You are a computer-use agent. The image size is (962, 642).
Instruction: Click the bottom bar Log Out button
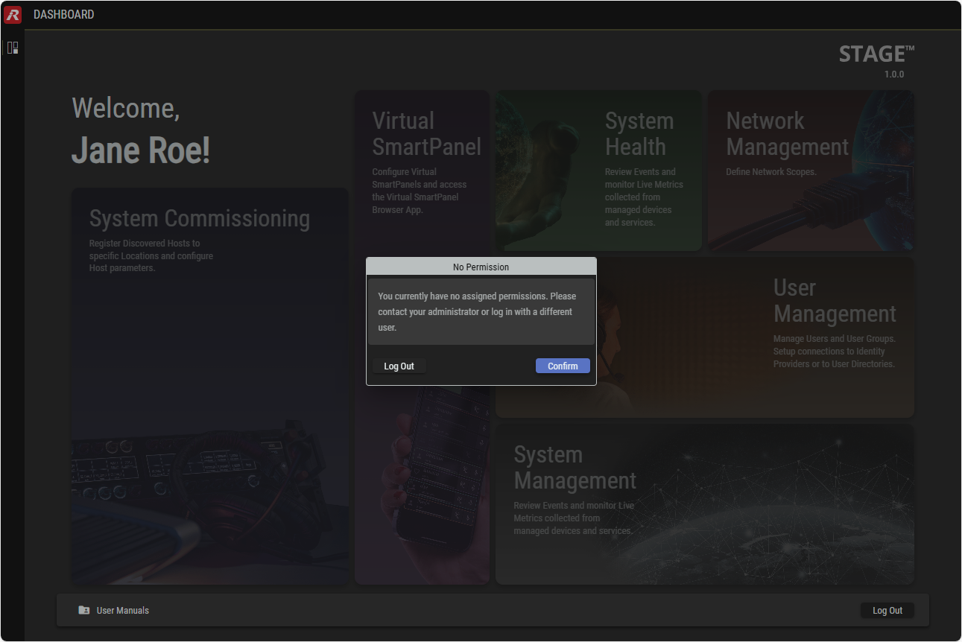[887, 610]
